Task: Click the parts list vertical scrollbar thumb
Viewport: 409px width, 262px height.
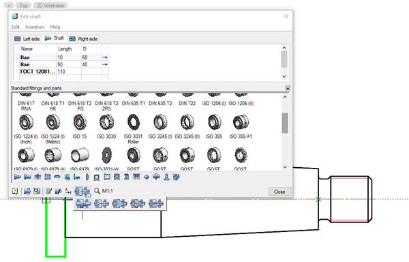Action: 285,123
